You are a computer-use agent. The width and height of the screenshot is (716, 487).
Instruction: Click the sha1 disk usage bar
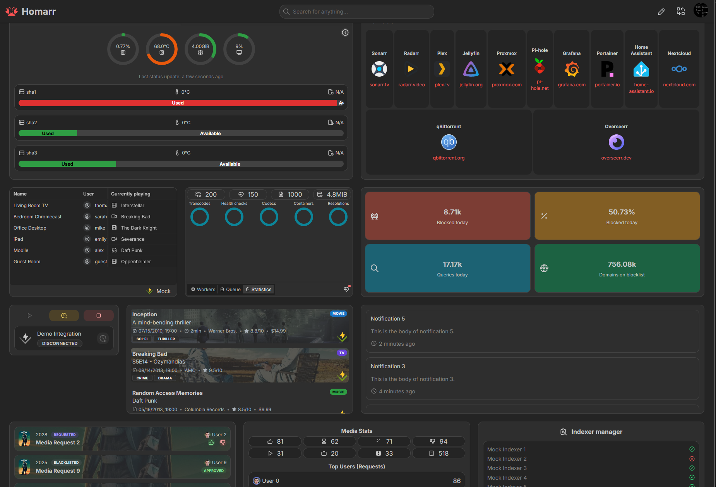click(x=181, y=103)
